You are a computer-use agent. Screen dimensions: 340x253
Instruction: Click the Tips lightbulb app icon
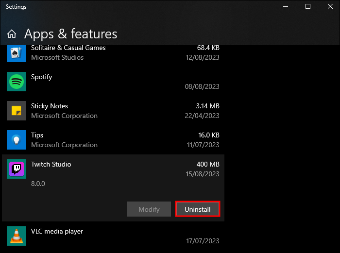(16, 140)
